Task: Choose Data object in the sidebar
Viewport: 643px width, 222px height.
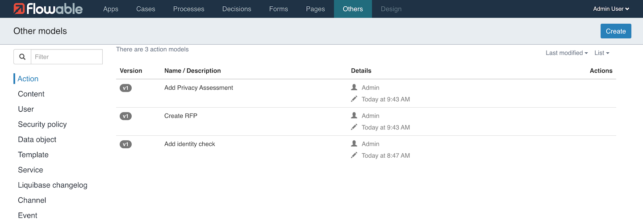Action: [37, 139]
